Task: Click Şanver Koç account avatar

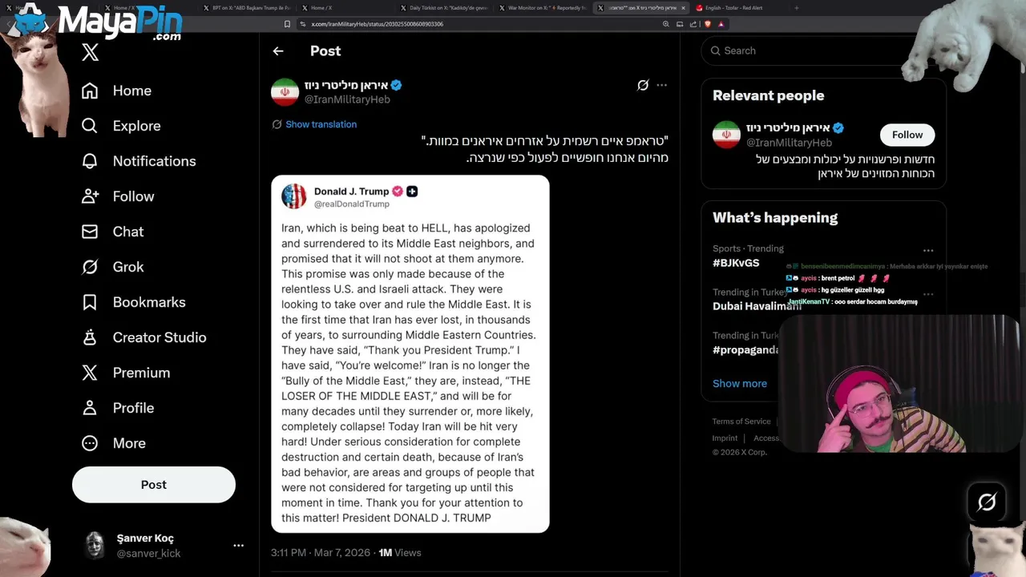Action: point(95,545)
